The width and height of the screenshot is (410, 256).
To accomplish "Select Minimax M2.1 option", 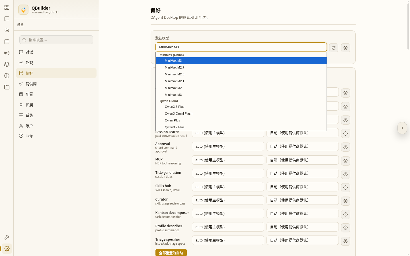I will pyautogui.click(x=241, y=81).
